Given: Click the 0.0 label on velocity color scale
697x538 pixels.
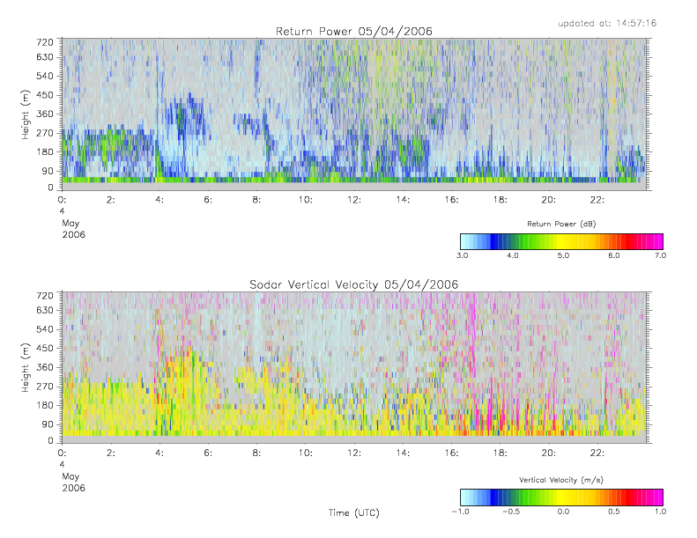Looking at the screenshot, I should click(563, 512).
